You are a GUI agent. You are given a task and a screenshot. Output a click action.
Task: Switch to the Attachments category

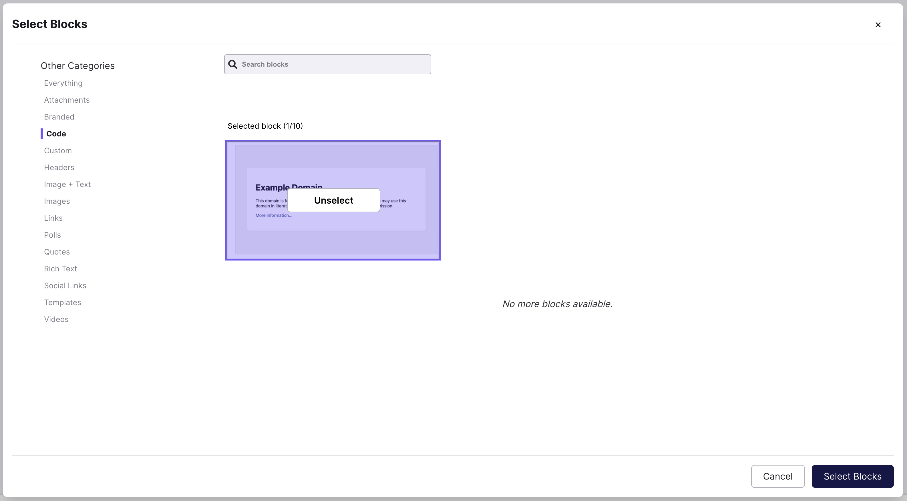(67, 100)
